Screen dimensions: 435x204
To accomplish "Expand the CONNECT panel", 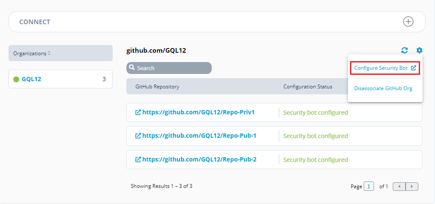I will click(217, 22).
